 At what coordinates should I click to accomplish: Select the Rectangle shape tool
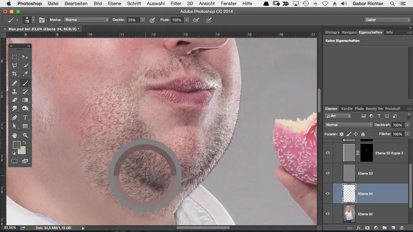click(x=25, y=126)
